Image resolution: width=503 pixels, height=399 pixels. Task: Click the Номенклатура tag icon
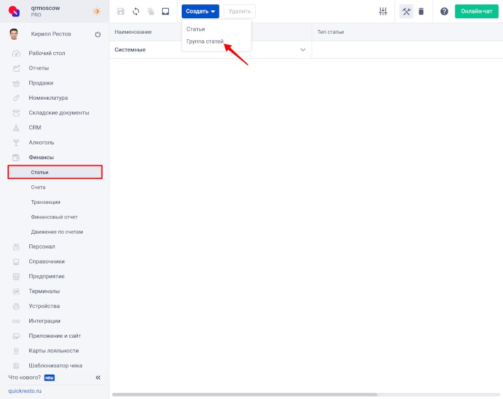click(16, 98)
